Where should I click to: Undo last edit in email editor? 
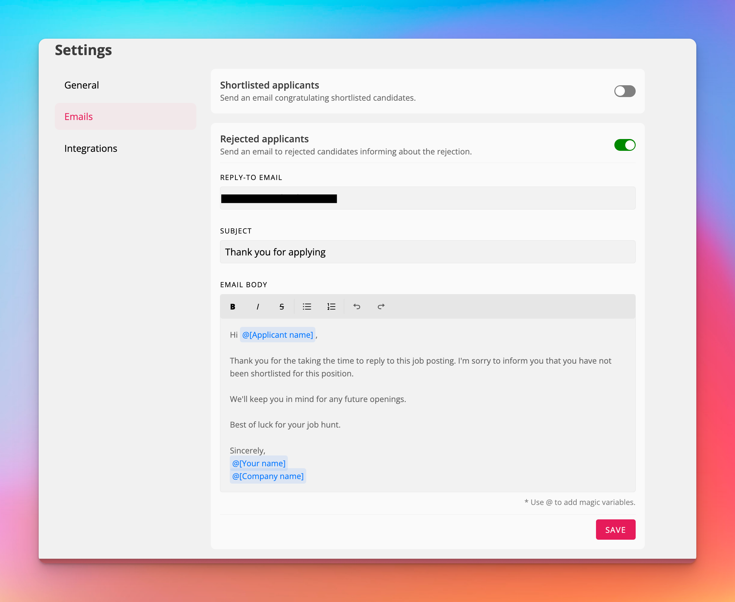[x=357, y=307]
